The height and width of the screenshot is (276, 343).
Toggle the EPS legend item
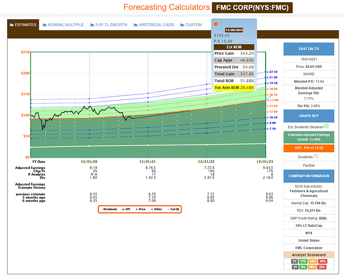click(126, 209)
